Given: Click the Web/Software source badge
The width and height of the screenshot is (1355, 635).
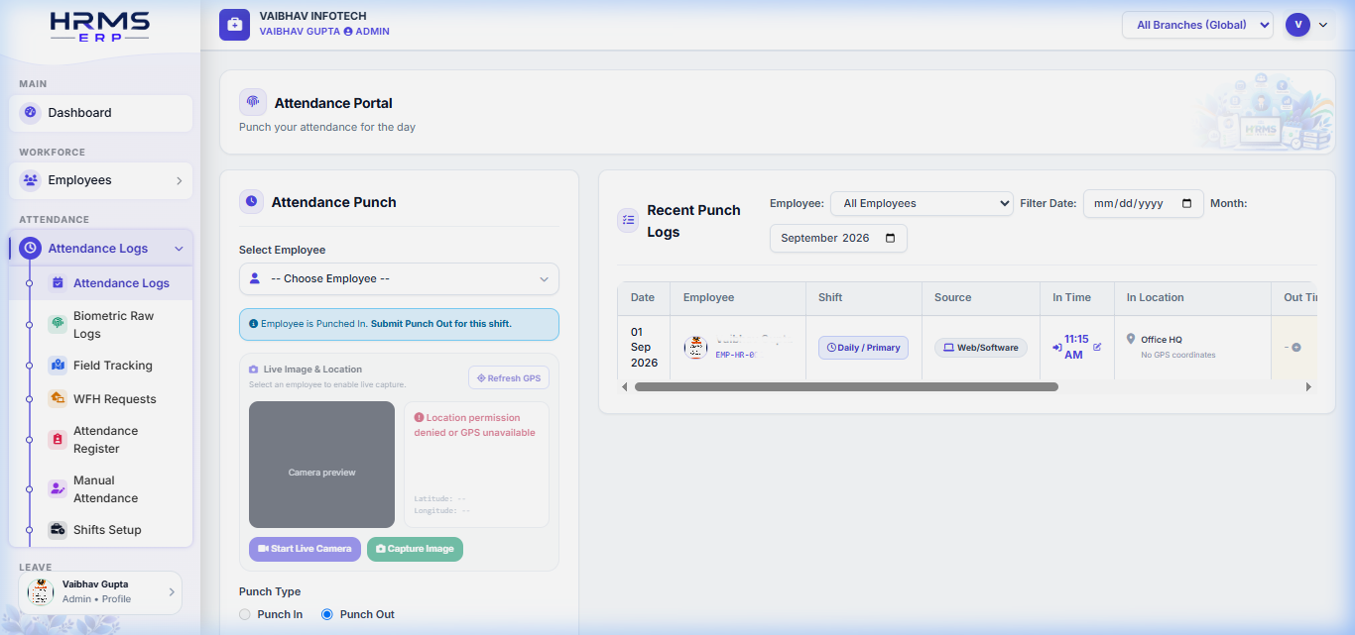Looking at the screenshot, I should (981, 348).
